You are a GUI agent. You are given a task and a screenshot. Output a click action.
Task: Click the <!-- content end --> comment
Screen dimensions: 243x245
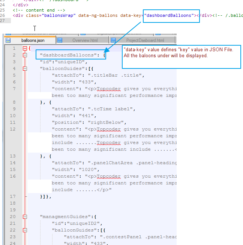39,10
